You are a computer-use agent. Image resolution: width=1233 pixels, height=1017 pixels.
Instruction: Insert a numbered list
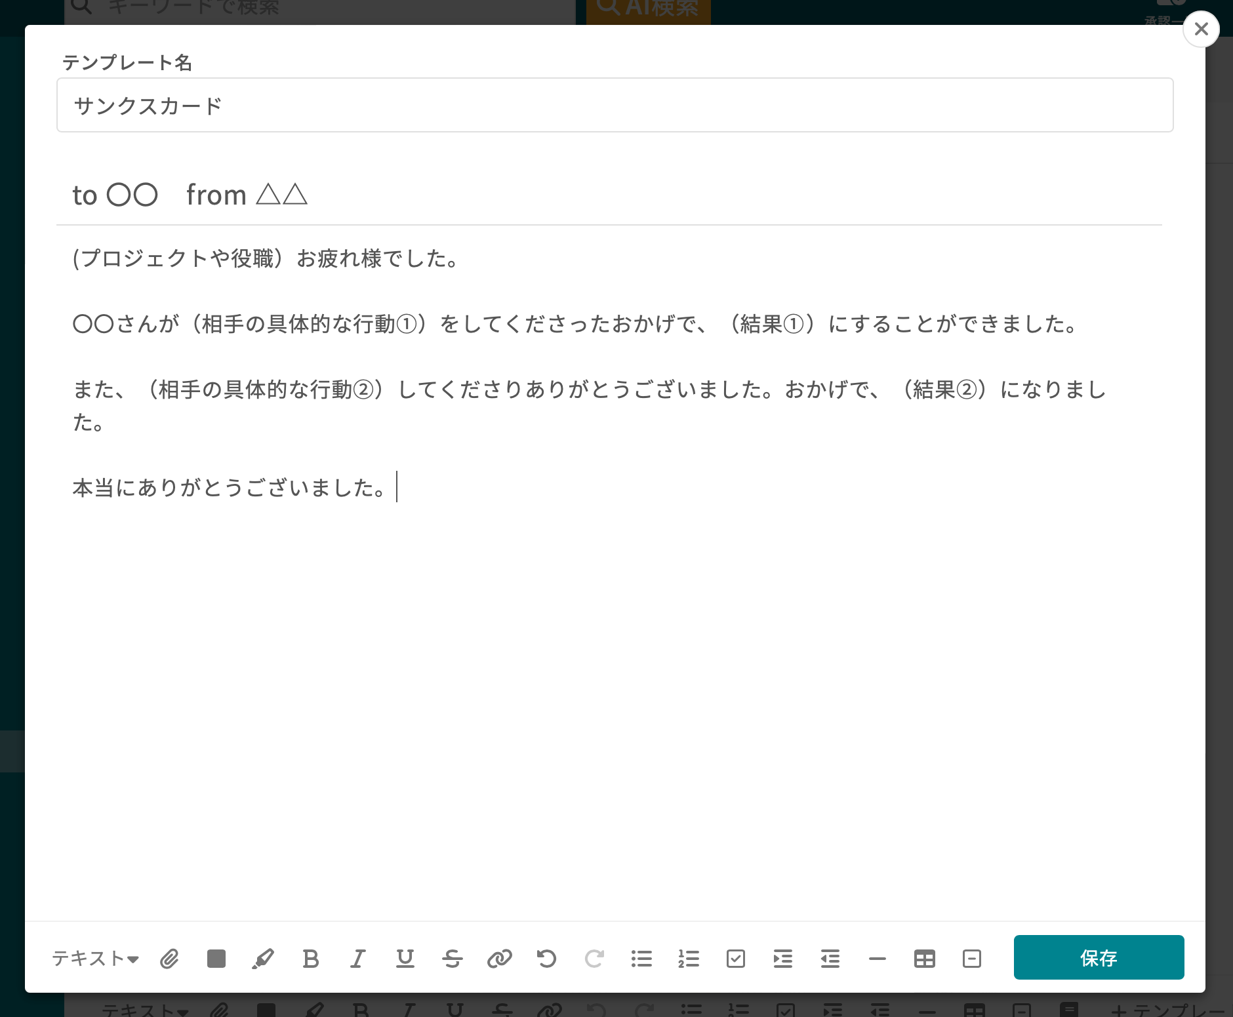pyautogui.click(x=689, y=959)
